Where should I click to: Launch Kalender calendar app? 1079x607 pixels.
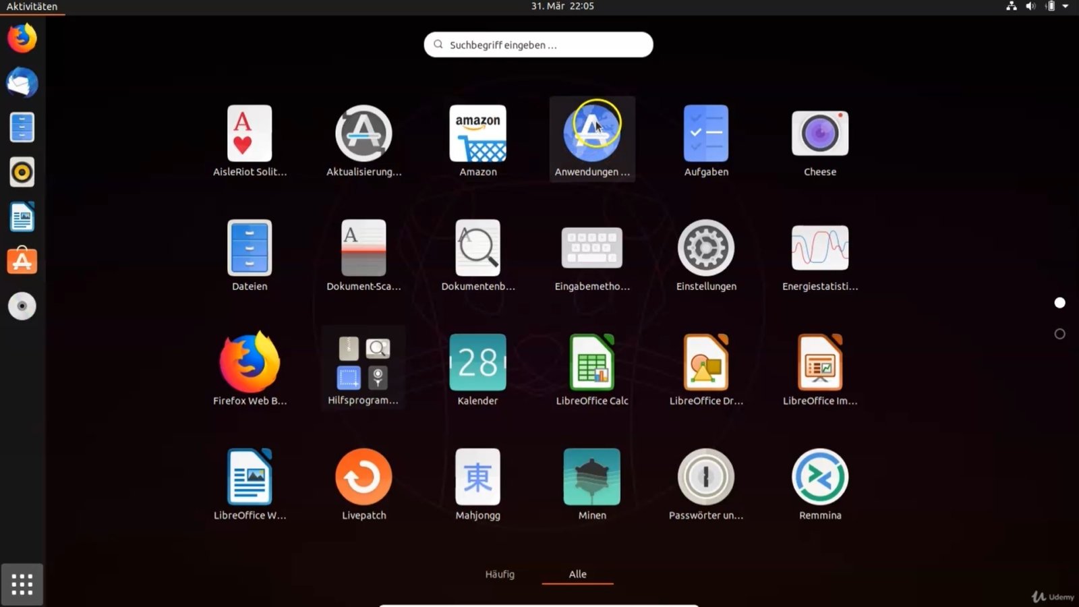coord(477,363)
